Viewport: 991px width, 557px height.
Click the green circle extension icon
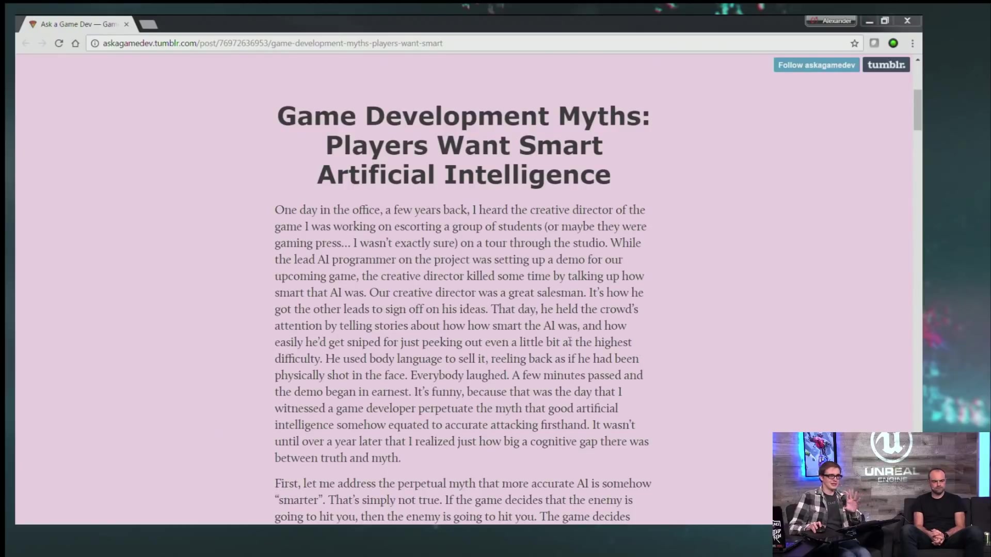pos(893,43)
